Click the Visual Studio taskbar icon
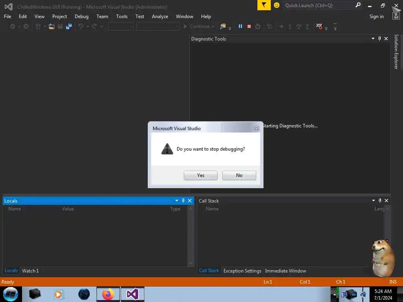 (132, 294)
